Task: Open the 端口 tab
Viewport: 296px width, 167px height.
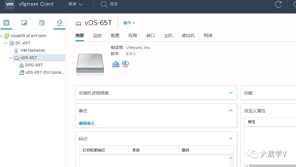Action: (151, 35)
